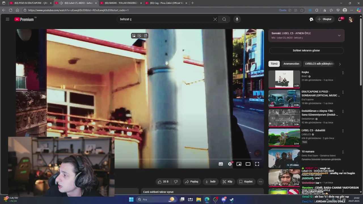
Task: Click the Özetle summarize link
Action: 283,10
